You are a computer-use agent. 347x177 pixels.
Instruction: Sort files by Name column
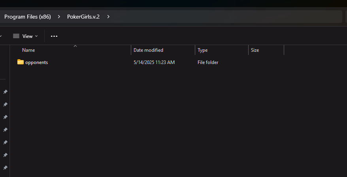[28, 50]
